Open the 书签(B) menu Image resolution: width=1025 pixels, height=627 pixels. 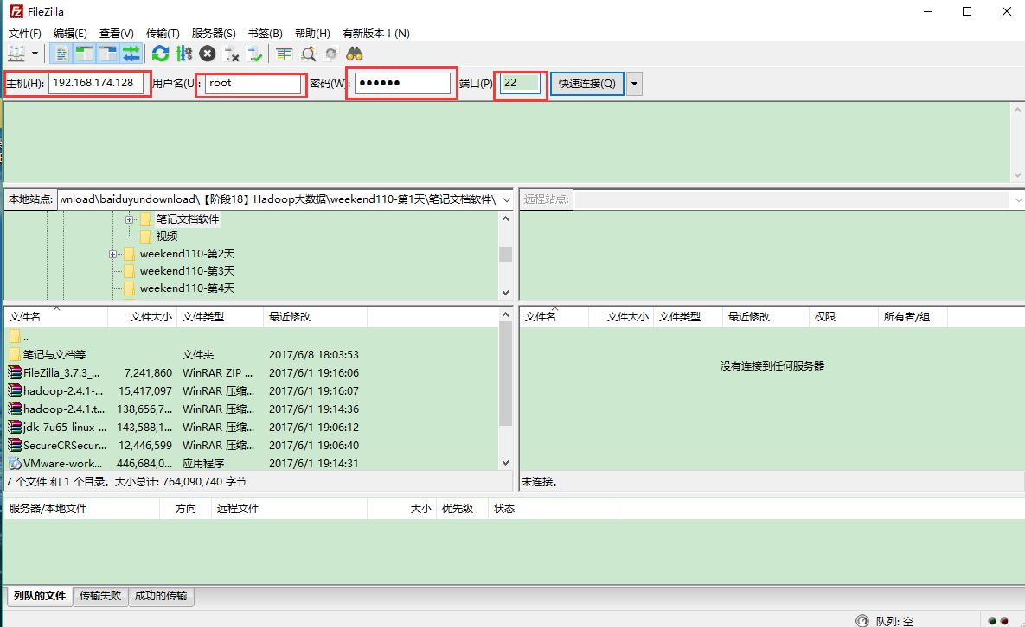pos(265,34)
